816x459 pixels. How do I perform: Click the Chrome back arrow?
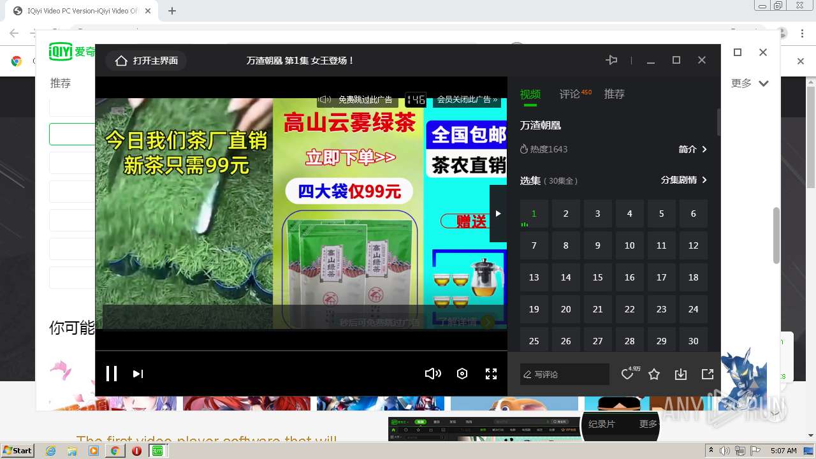[x=14, y=33]
